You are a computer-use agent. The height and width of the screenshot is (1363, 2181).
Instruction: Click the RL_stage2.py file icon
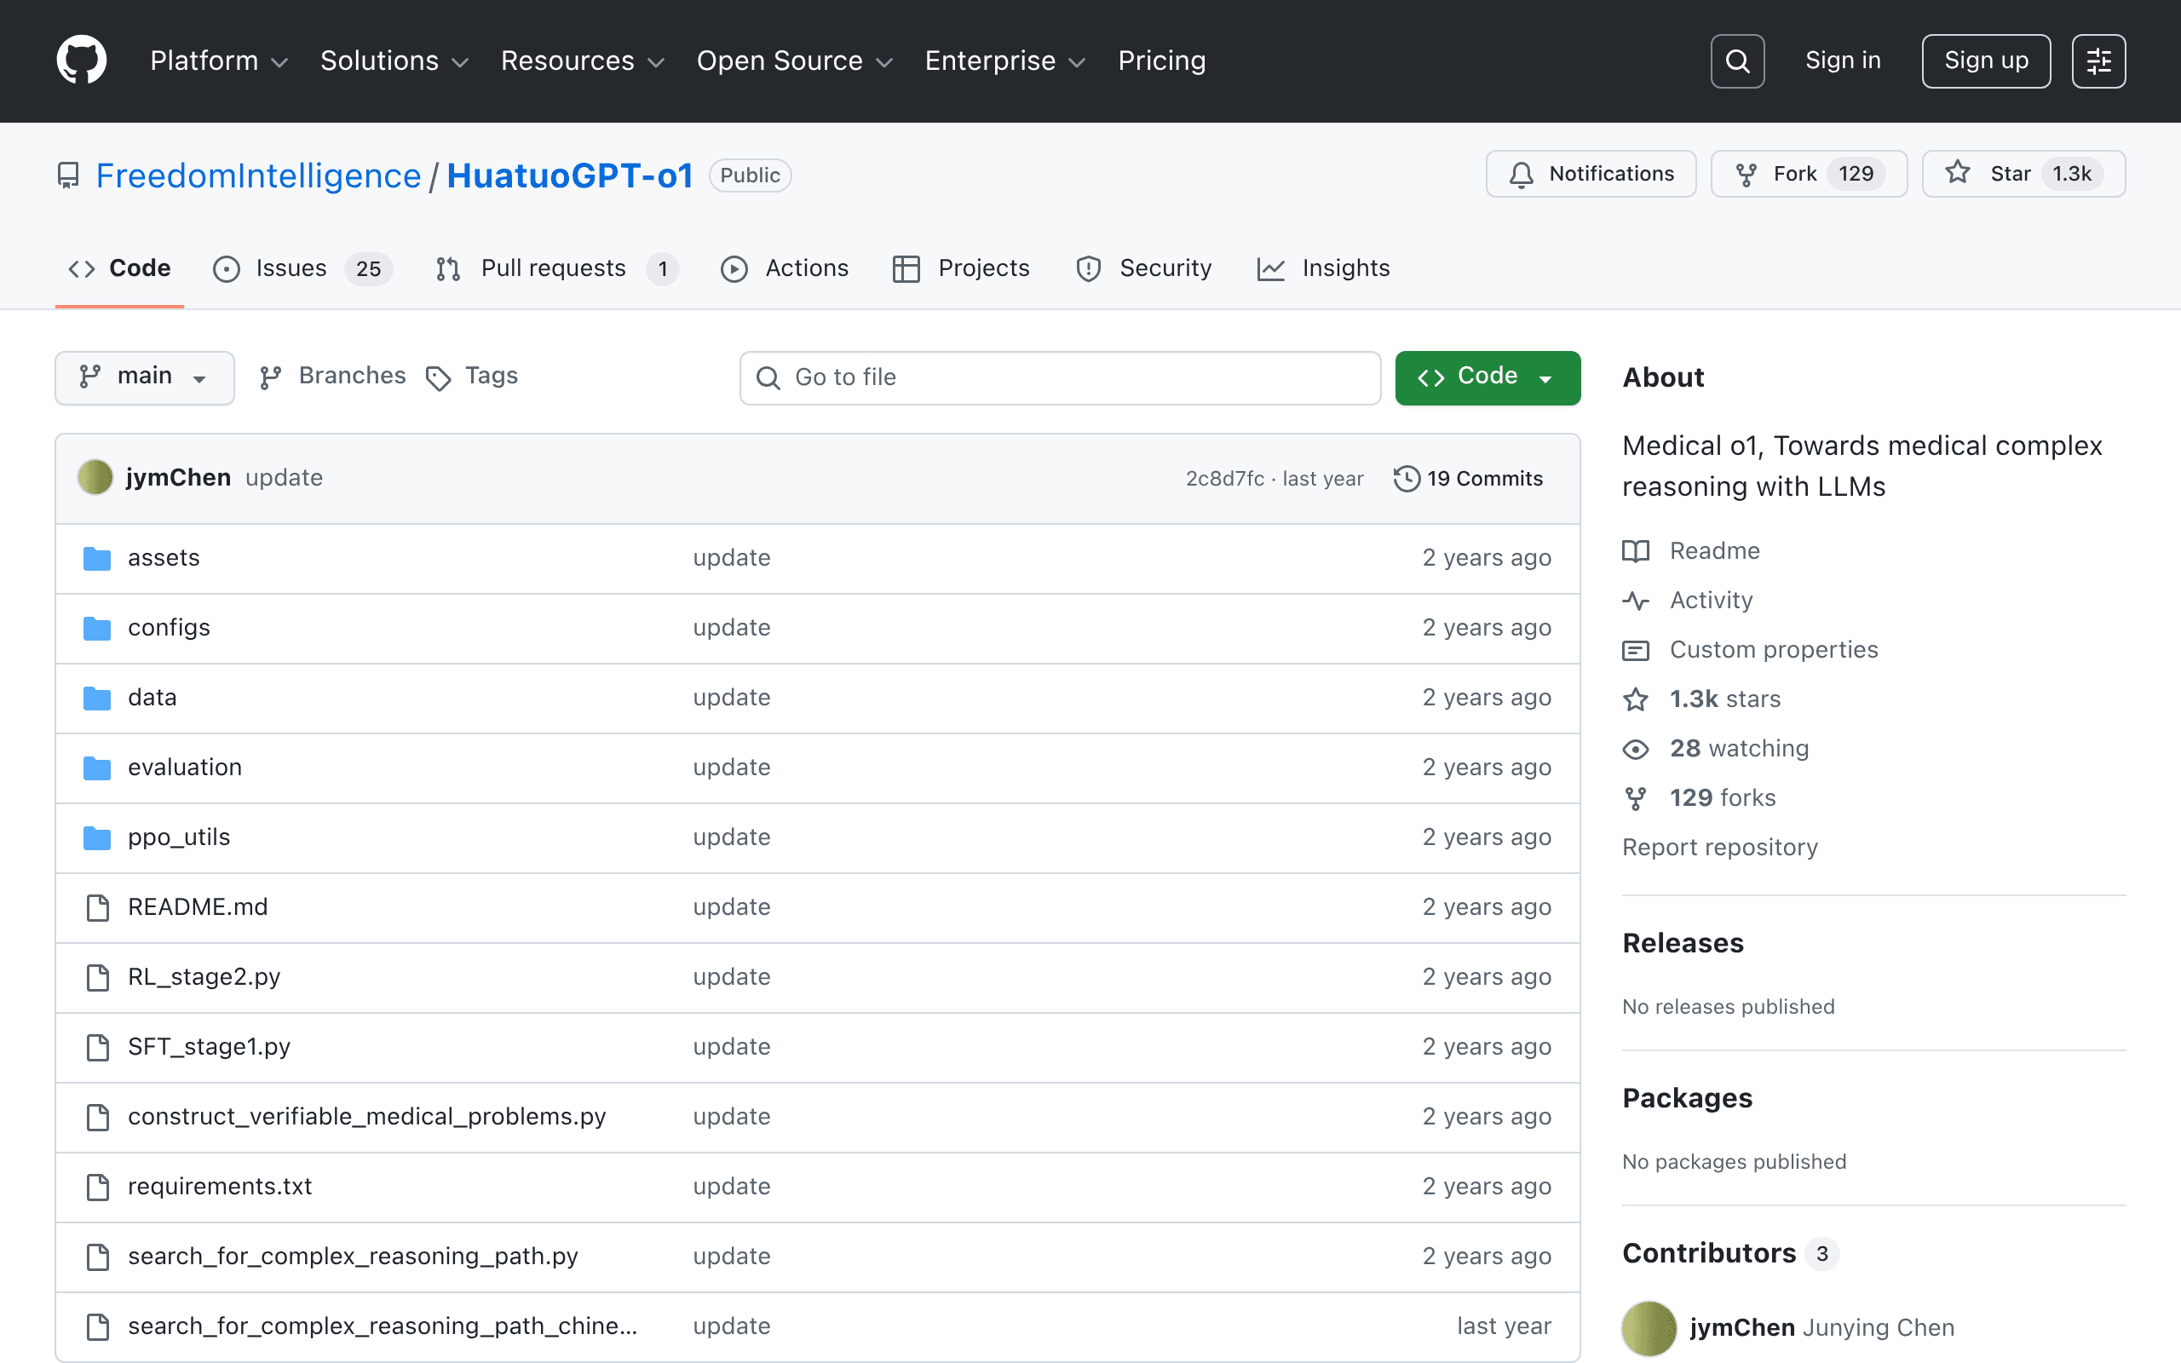pos(97,977)
